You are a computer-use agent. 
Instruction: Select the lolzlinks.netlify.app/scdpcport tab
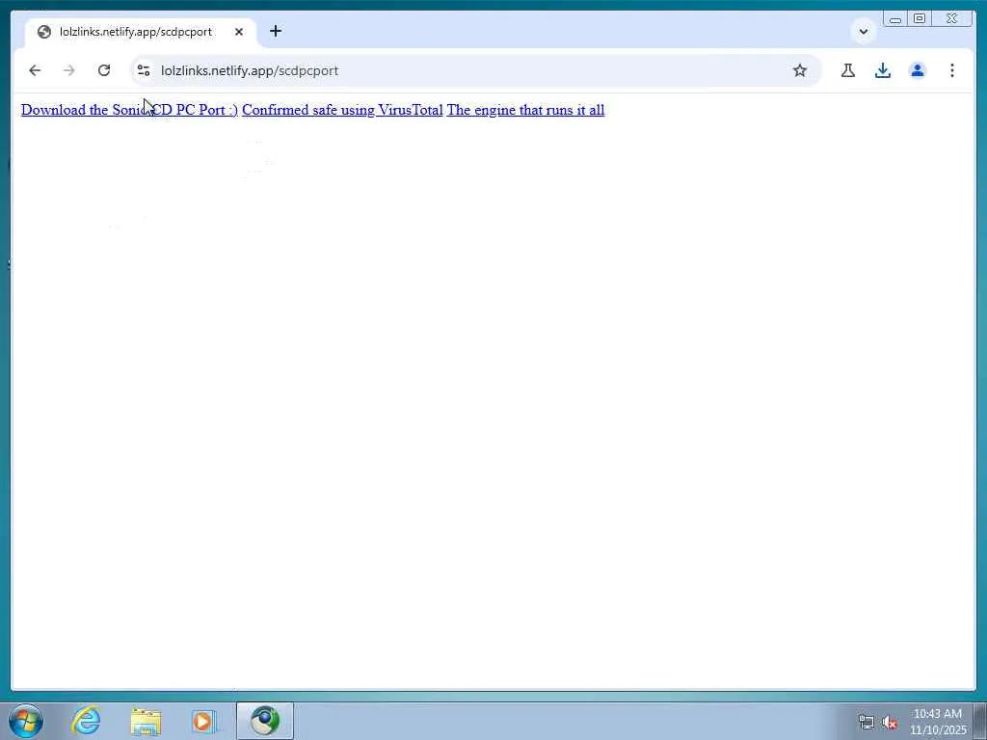coord(141,32)
